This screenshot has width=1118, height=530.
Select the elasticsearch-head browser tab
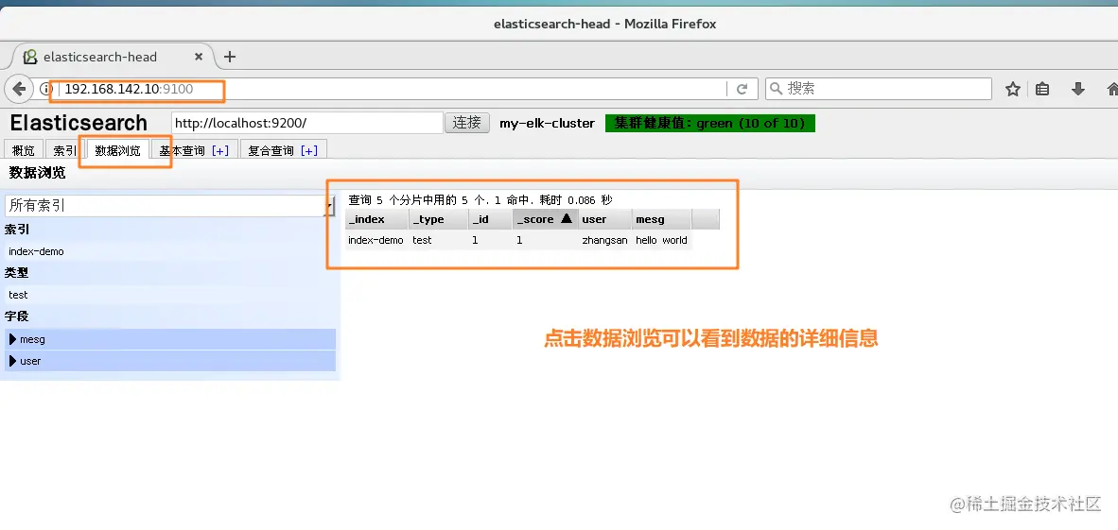[x=112, y=57]
